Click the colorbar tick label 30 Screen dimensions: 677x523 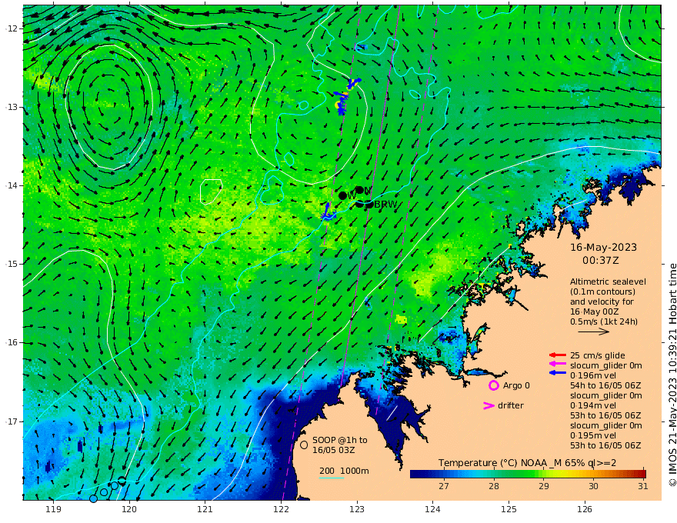tap(593, 486)
